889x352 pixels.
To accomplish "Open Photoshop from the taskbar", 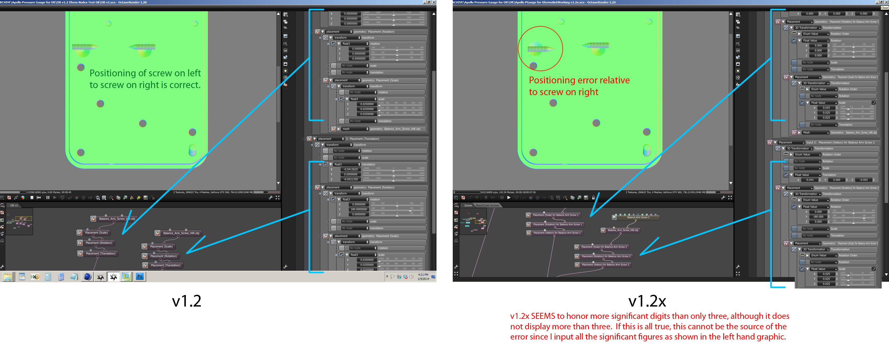I will [x=140, y=276].
